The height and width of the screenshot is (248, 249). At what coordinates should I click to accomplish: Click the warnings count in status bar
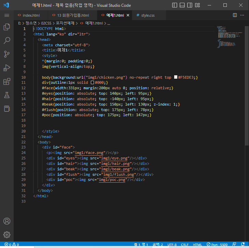(16, 245)
